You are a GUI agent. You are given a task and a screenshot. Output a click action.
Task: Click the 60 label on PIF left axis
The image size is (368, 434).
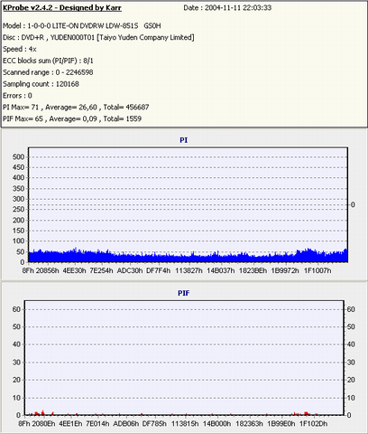(16, 309)
